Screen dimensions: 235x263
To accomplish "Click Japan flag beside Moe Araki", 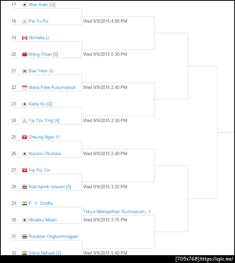I will pos(25,5).
